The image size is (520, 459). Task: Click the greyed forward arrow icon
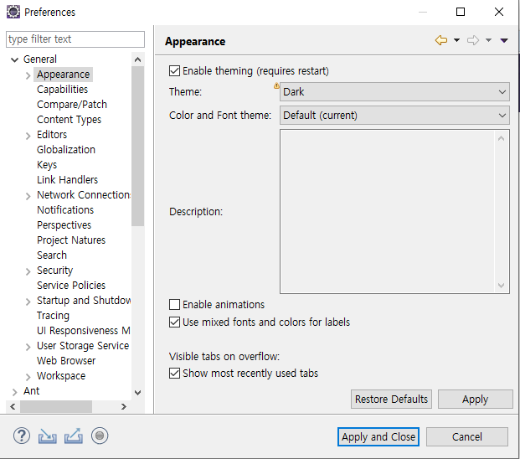[x=473, y=40]
